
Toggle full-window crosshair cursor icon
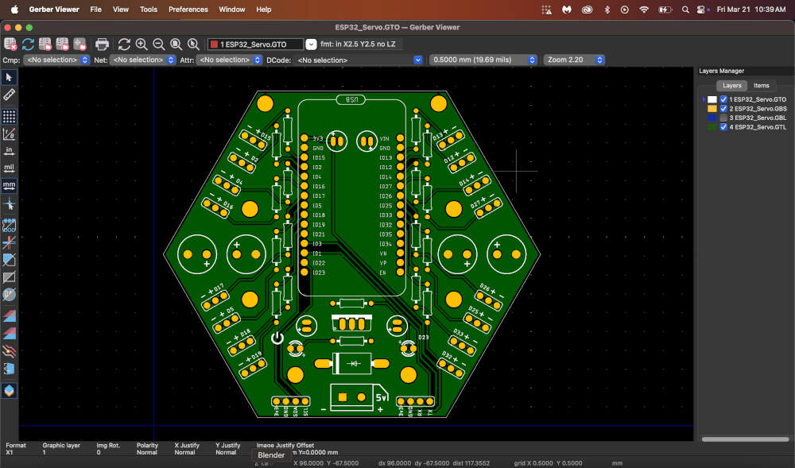click(9, 204)
